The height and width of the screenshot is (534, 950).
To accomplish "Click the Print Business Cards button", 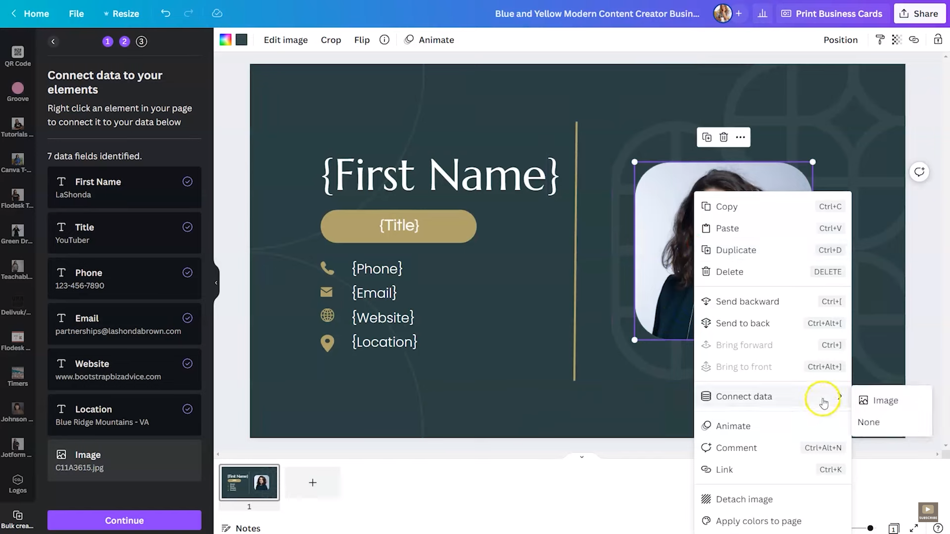I will tap(831, 13).
